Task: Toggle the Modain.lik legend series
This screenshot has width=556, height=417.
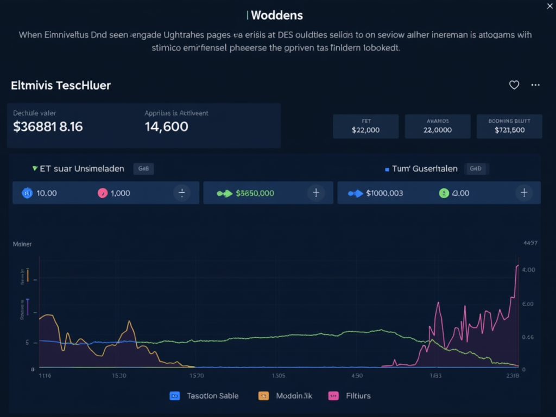Action: click(x=263, y=396)
